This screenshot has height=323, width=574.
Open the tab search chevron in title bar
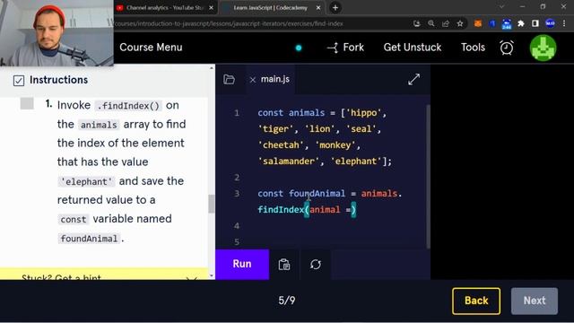coord(502,7)
